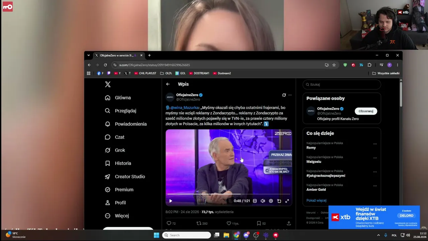
Task: Open X home via the X logo
Action: click(108, 84)
